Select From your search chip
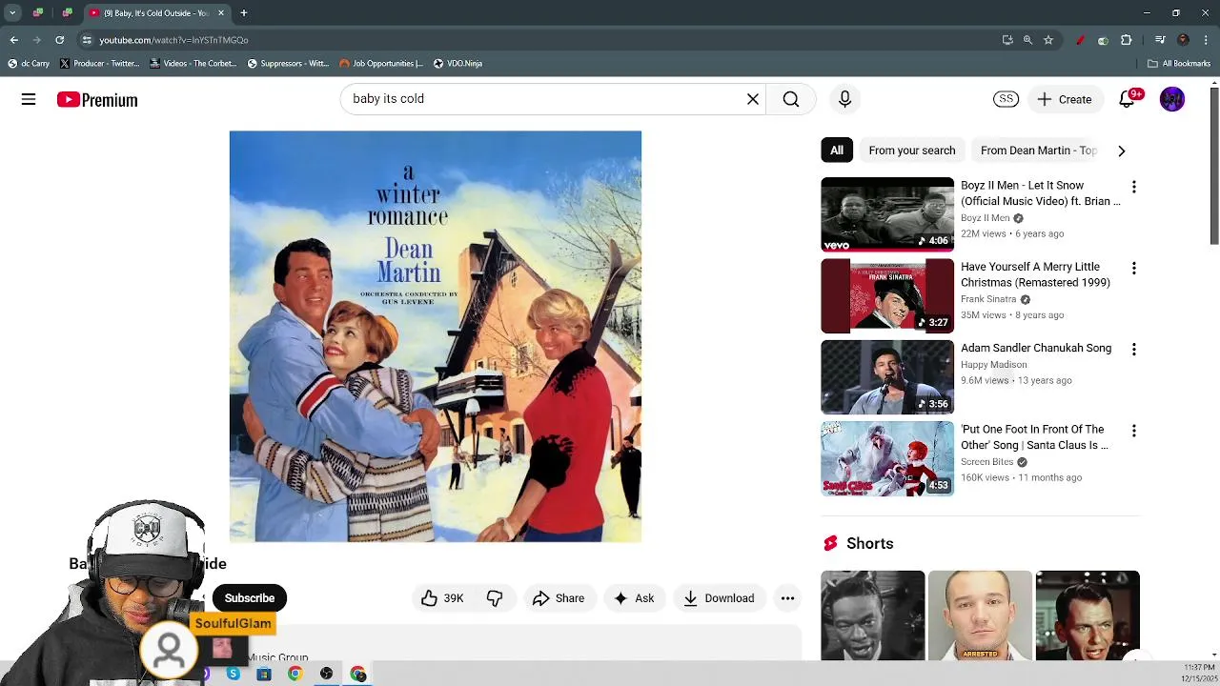The width and height of the screenshot is (1220, 686). [x=911, y=151]
